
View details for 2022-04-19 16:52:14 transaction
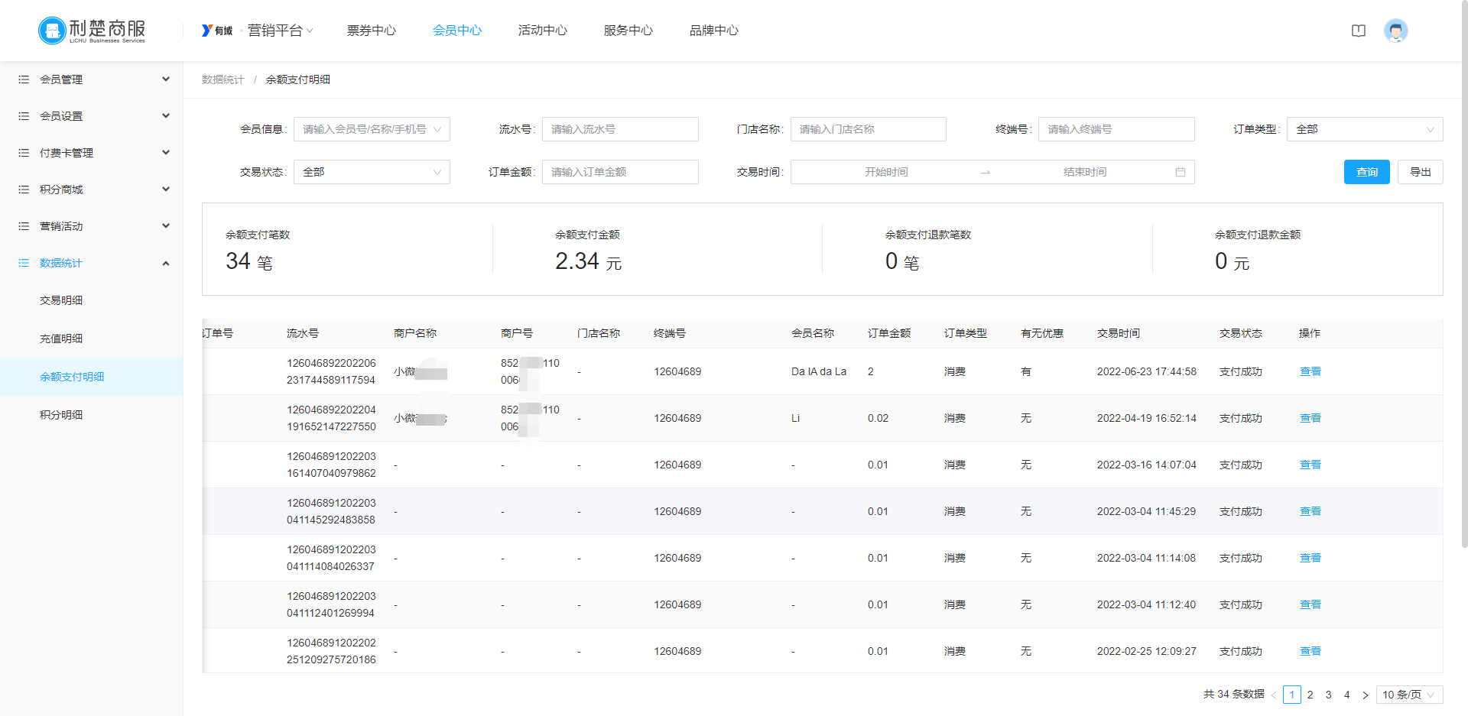click(1310, 418)
